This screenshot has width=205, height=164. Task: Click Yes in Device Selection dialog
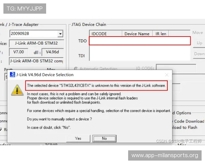tap(78, 138)
